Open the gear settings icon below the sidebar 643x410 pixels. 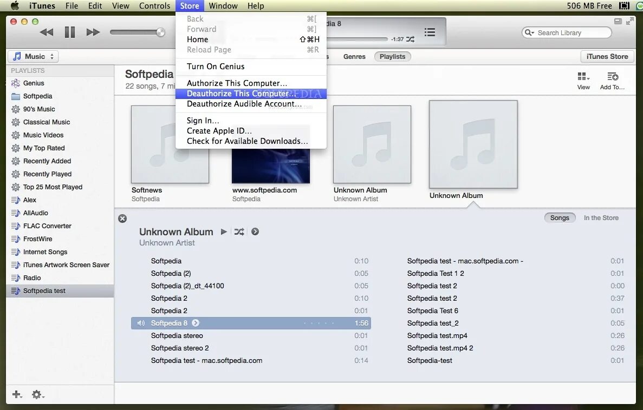tap(37, 395)
